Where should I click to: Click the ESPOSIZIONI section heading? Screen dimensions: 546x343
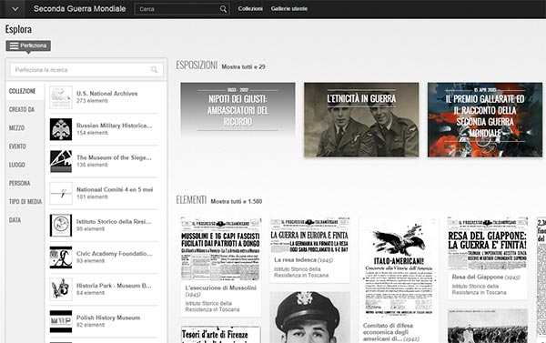(197, 66)
